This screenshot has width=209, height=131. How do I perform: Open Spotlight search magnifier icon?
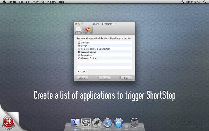tap(205, 2)
